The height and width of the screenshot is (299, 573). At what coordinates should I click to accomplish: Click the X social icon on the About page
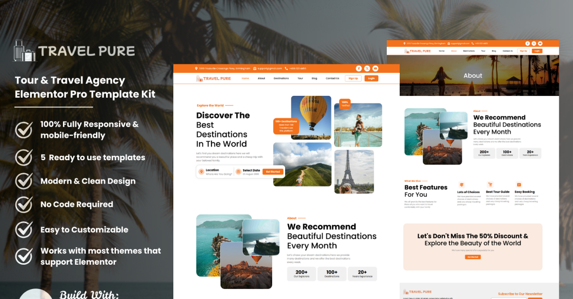pos(534,43)
